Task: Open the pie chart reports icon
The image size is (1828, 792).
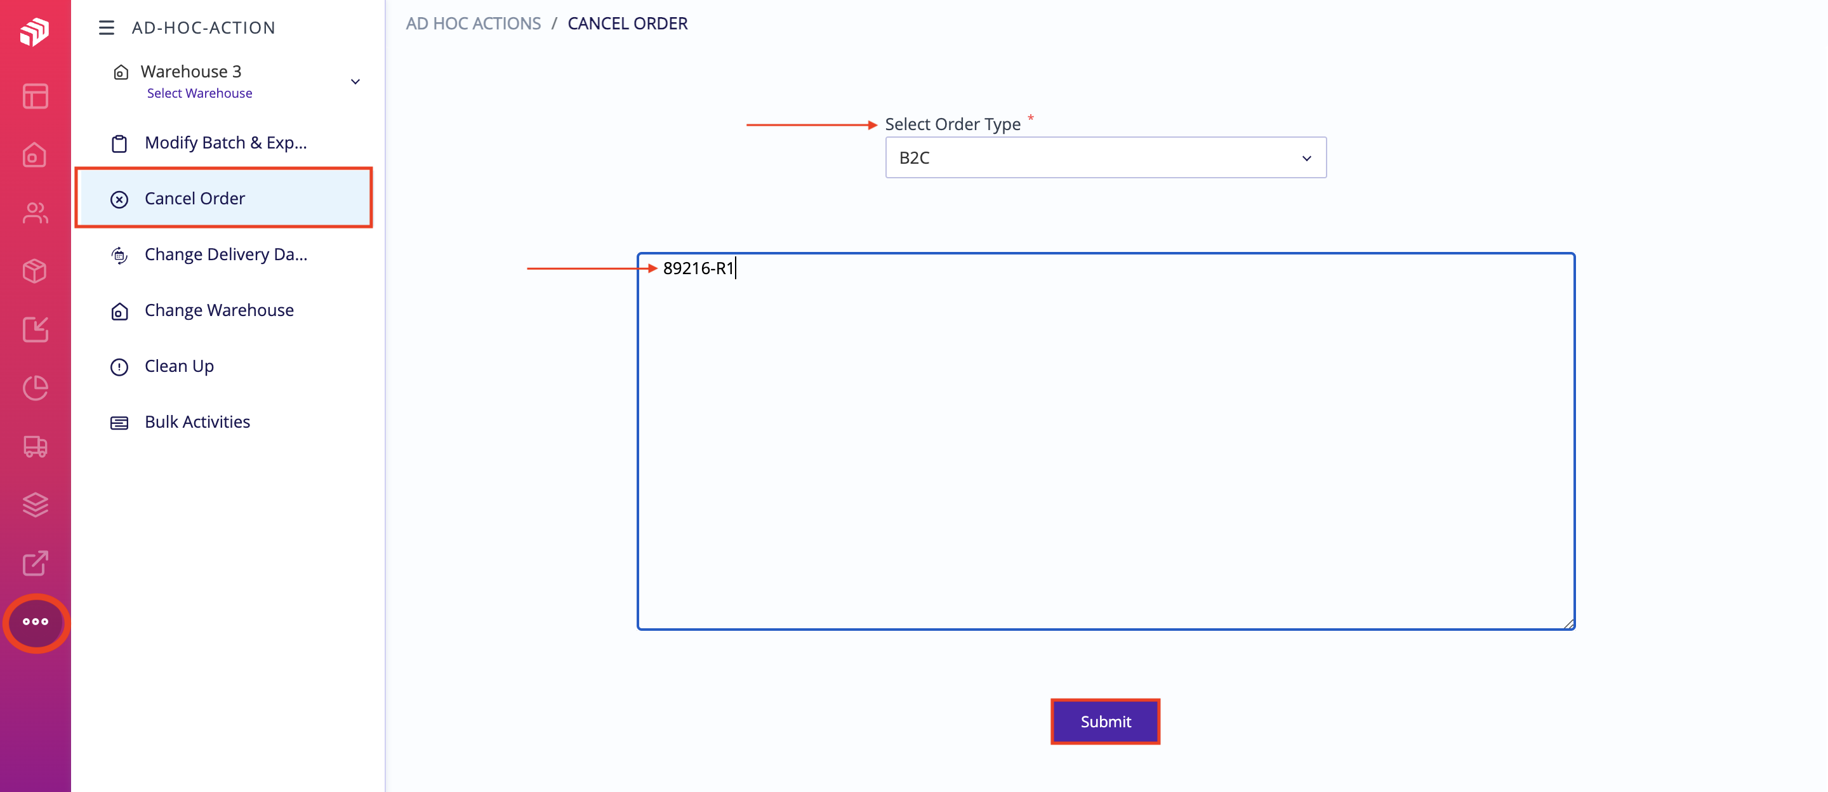Action: pos(35,388)
